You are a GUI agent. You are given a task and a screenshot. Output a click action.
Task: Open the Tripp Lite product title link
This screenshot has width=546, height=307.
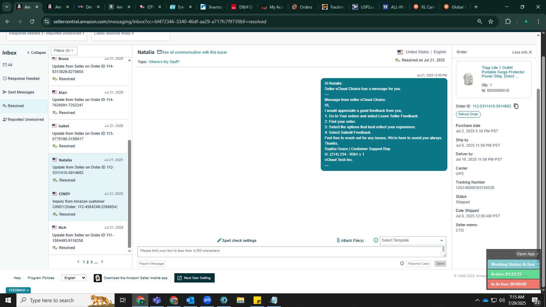(503, 72)
